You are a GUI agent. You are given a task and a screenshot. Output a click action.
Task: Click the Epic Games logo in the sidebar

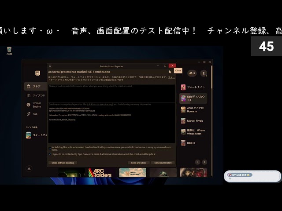38,73
